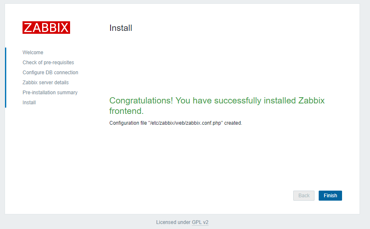Viewport: 370px width, 229px height.
Task: Click the word "Congratulations!" in green message
Action: [x=141, y=101]
